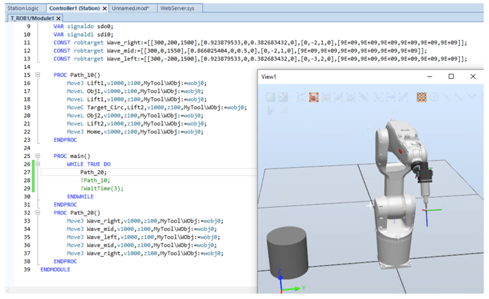This screenshot has height=299, width=489.
Task: Enable the orange Snap Grid icon
Action: coord(421,97)
